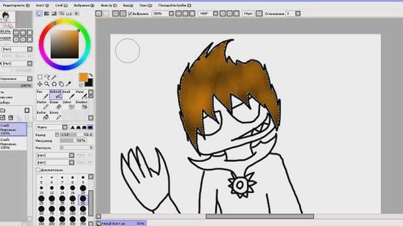
Task: Select the Bucket fill tool
Action: [x=43, y=116]
